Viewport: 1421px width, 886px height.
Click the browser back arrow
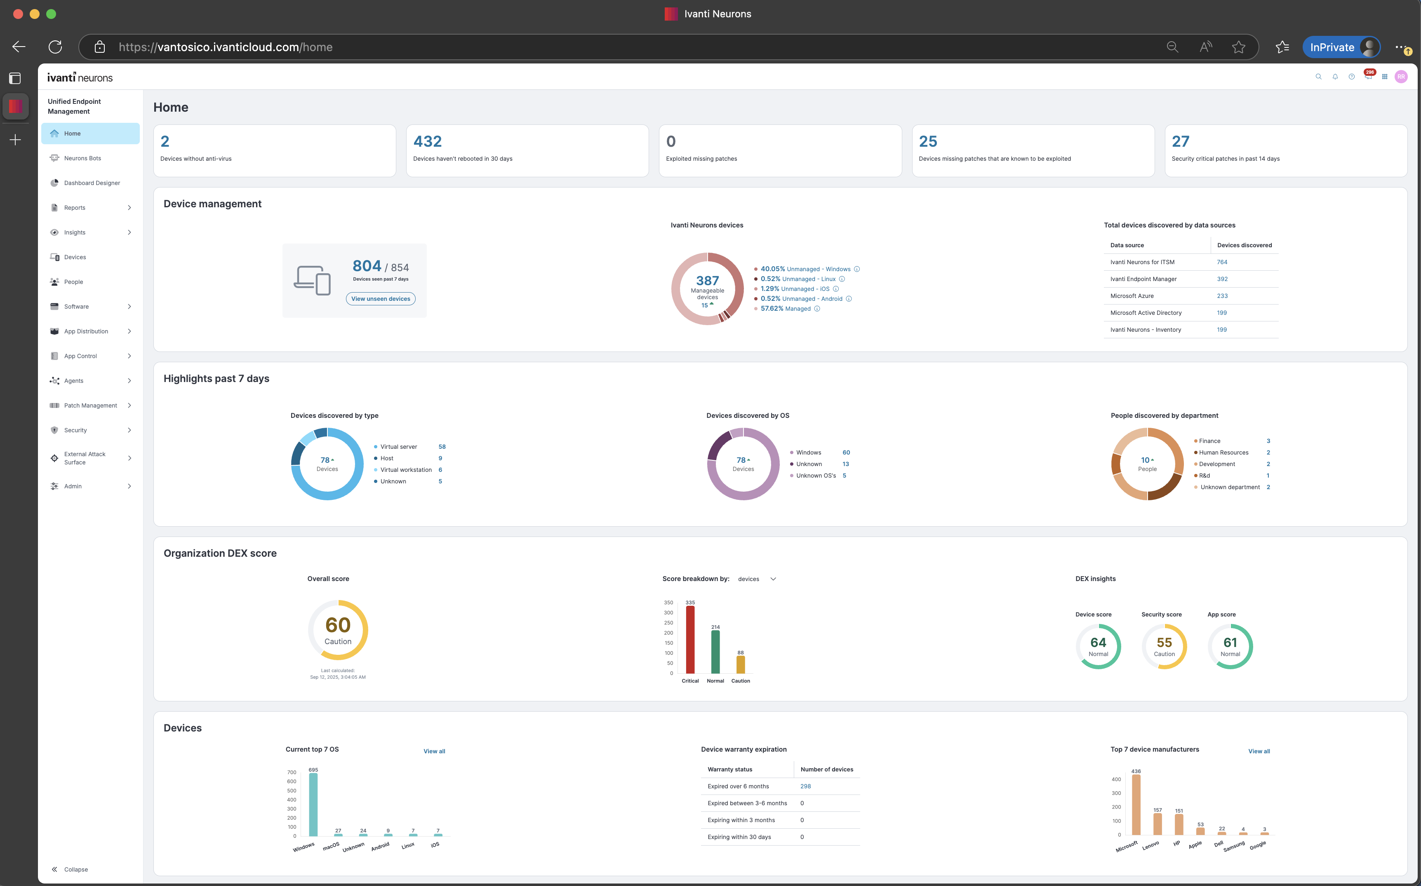[19, 47]
